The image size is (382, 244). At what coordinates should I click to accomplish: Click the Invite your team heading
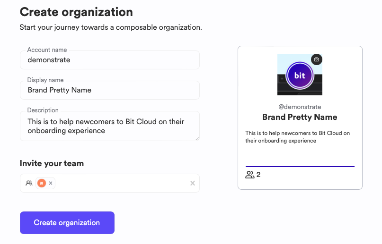(x=52, y=163)
